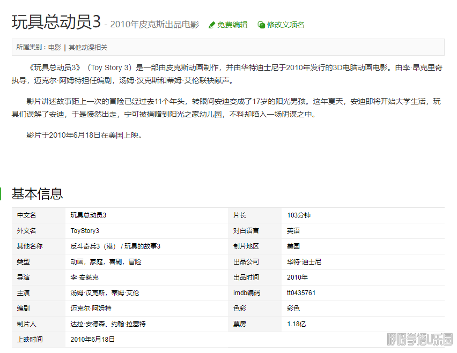Click the 主演 label
457x353 pixels.
pos(23,293)
